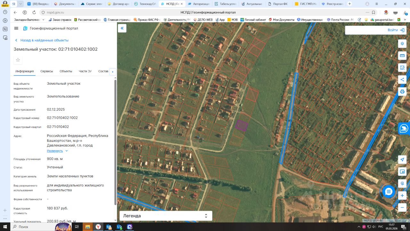Switch to the Сервисы tab
Image resolution: width=410 pixels, height=231 pixels.
click(47, 71)
